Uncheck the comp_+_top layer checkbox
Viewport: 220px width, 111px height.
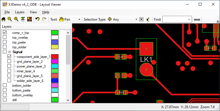coord(5,32)
